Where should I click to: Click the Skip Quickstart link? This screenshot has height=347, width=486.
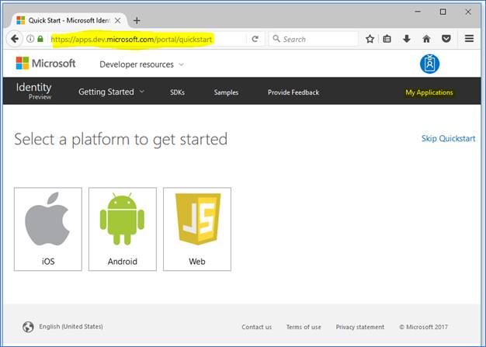(448, 138)
